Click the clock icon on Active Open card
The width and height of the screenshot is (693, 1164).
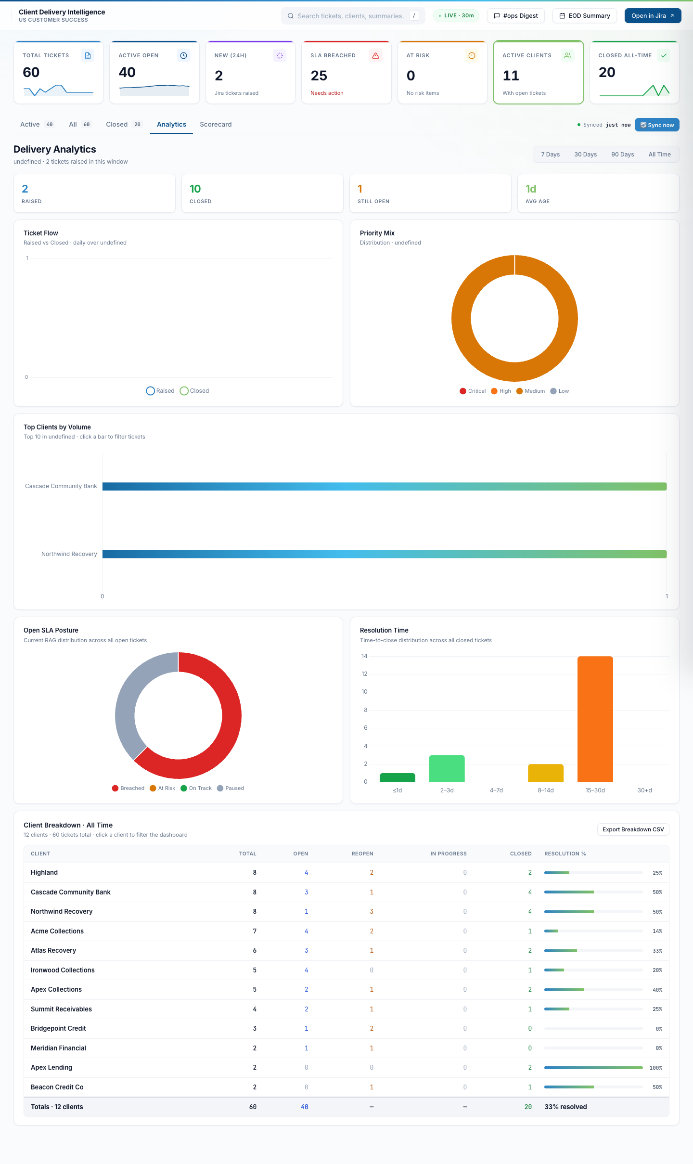click(x=183, y=56)
